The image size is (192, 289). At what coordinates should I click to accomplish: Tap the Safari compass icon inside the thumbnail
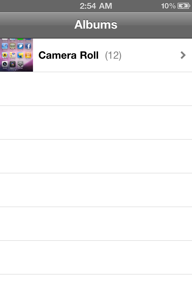(x=5, y=46)
